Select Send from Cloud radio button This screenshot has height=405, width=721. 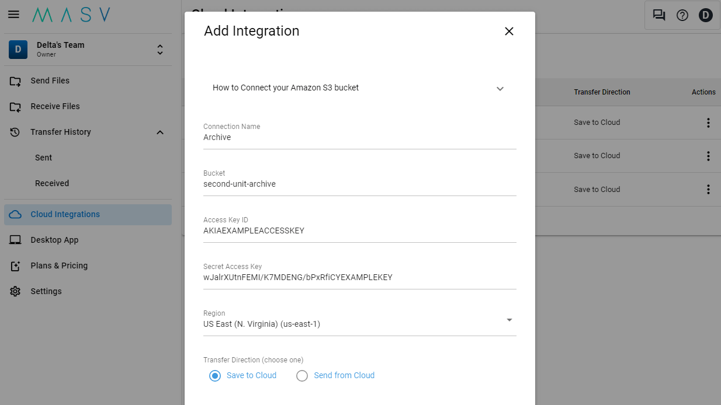click(x=302, y=376)
